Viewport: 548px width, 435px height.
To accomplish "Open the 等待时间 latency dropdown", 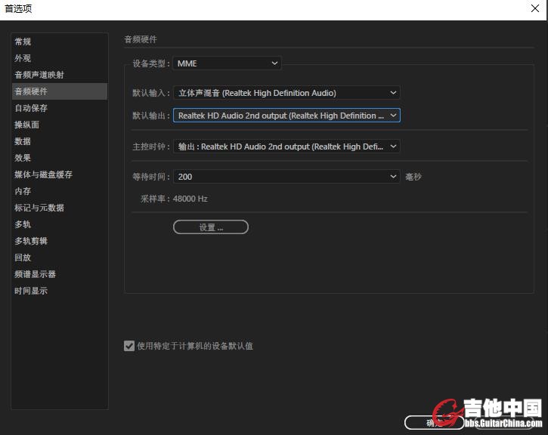I will pyautogui.click(x=286, y=177).
